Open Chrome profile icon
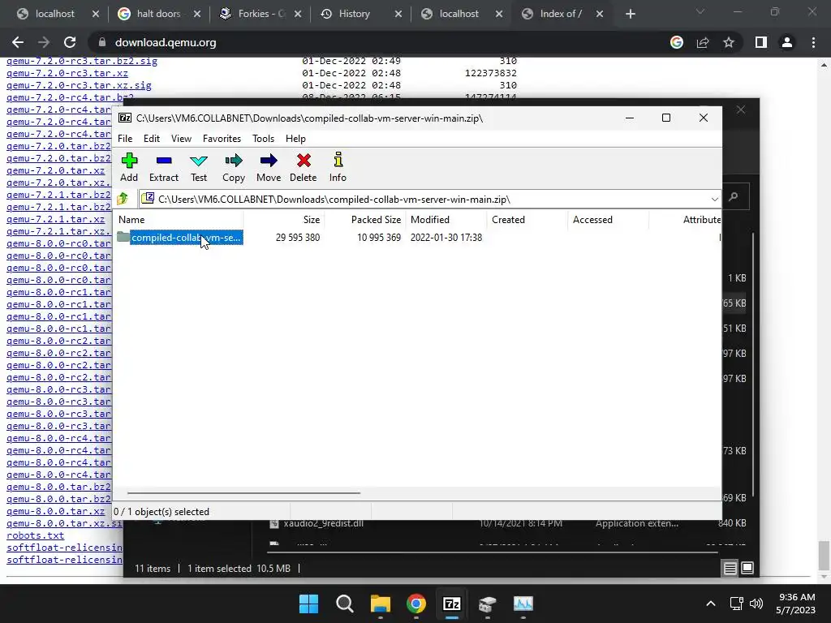This screenshot has width=831, height=623. tap(787, 42)
